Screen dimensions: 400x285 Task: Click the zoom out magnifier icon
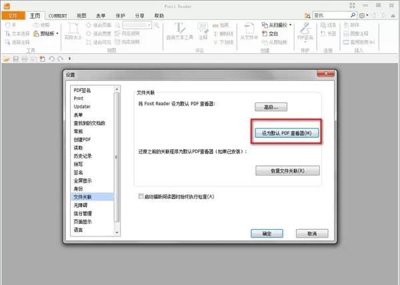coord(117,25)
